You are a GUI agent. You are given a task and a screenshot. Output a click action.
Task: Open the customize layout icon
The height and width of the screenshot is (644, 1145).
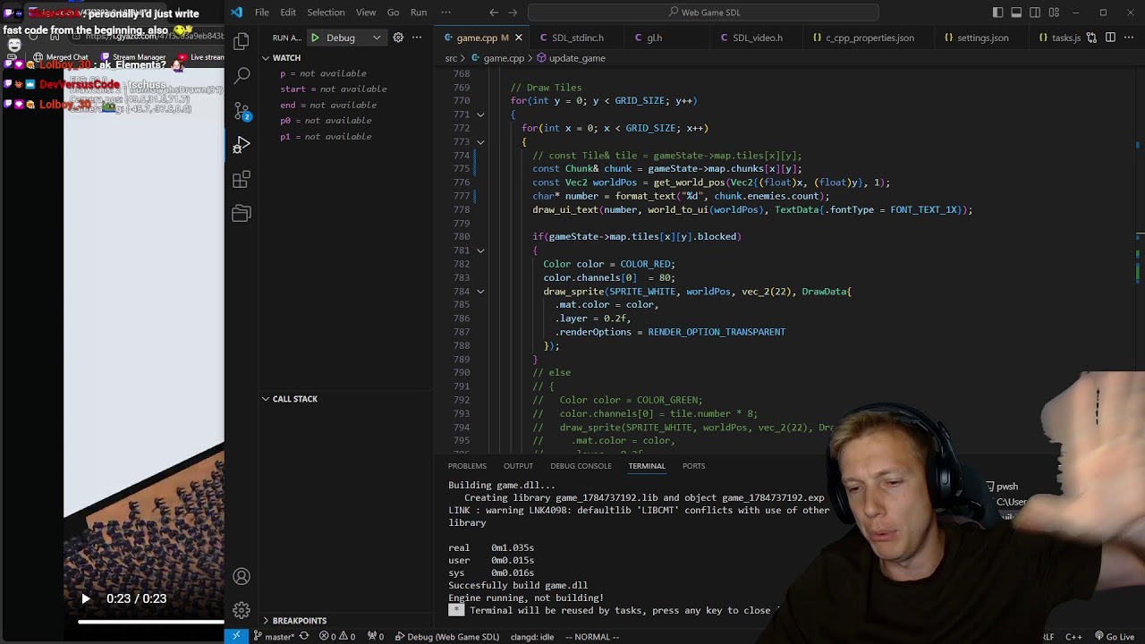1054,13
